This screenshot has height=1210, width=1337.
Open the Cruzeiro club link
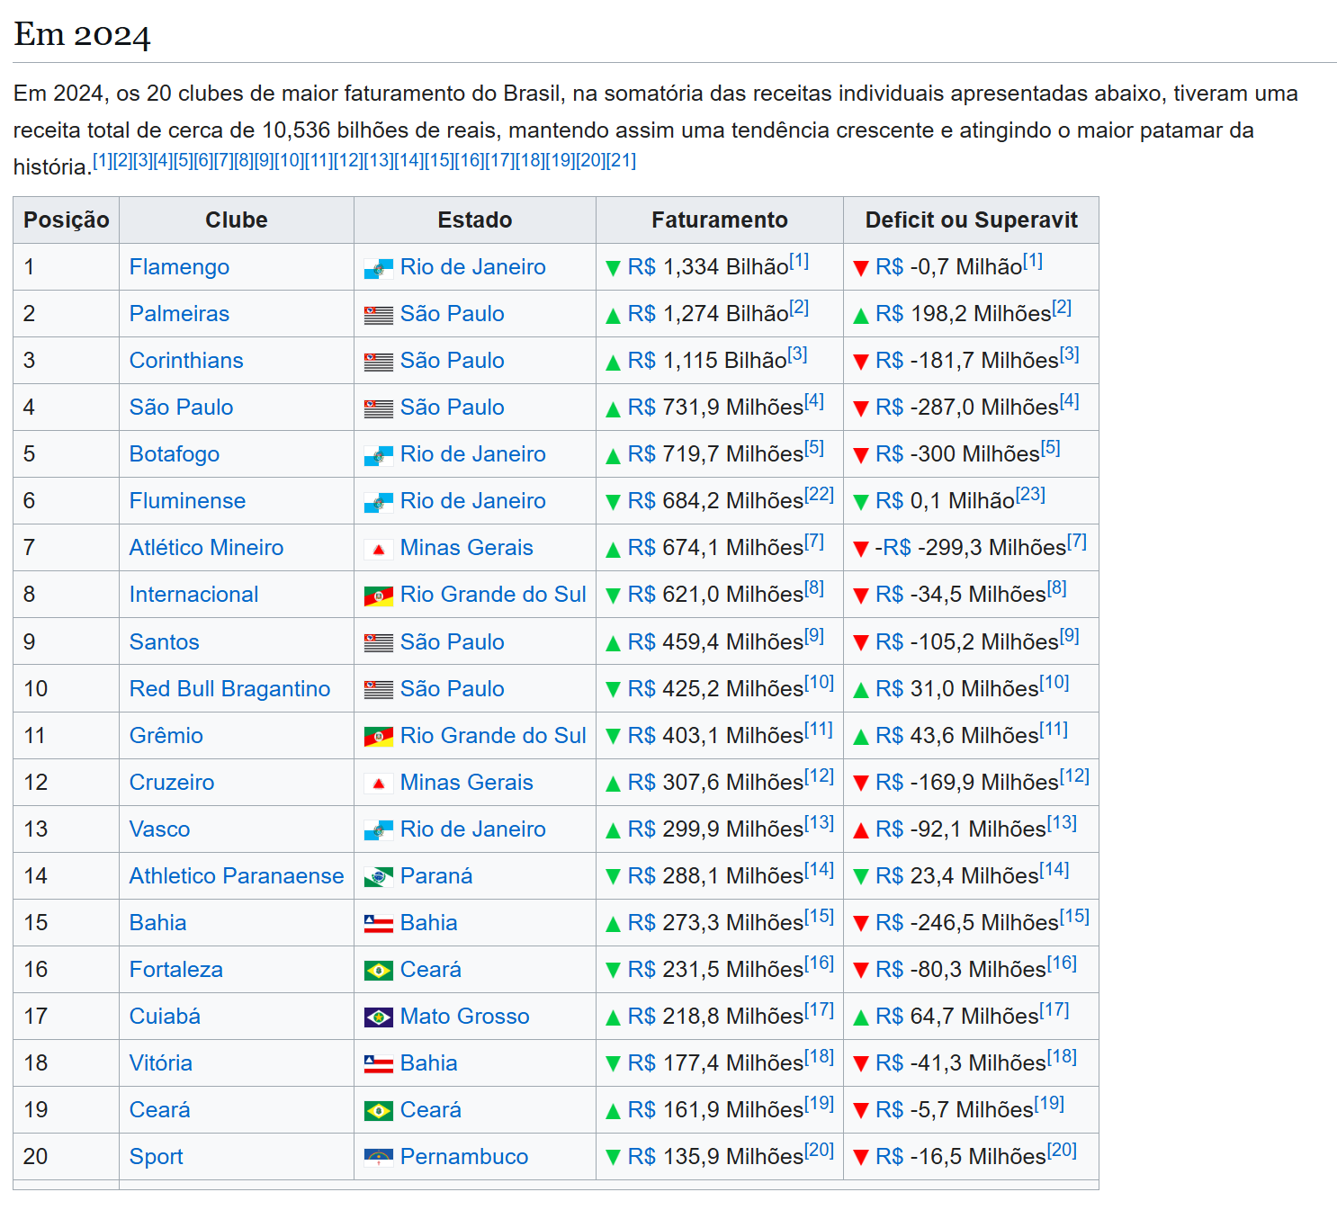(172, 783)
